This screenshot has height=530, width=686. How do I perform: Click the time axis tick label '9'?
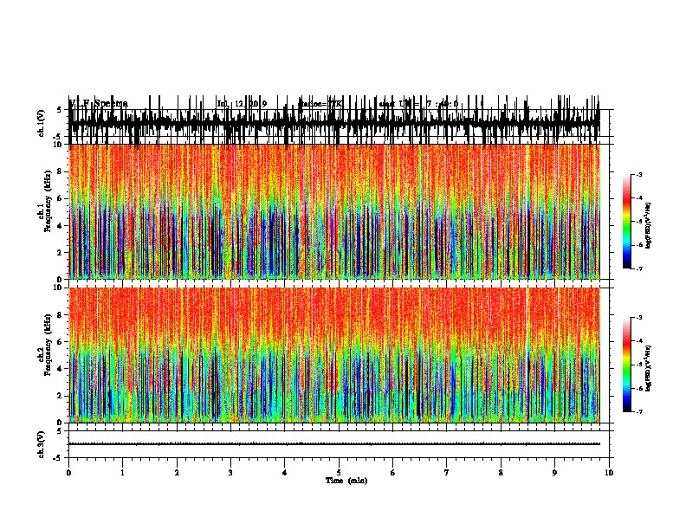554,473
